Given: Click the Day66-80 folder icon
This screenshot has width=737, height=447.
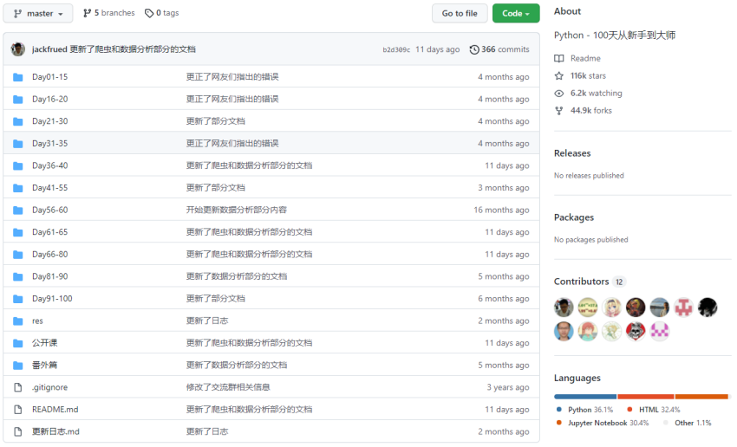Looking at the screenshot, I should tap(18, 255).
